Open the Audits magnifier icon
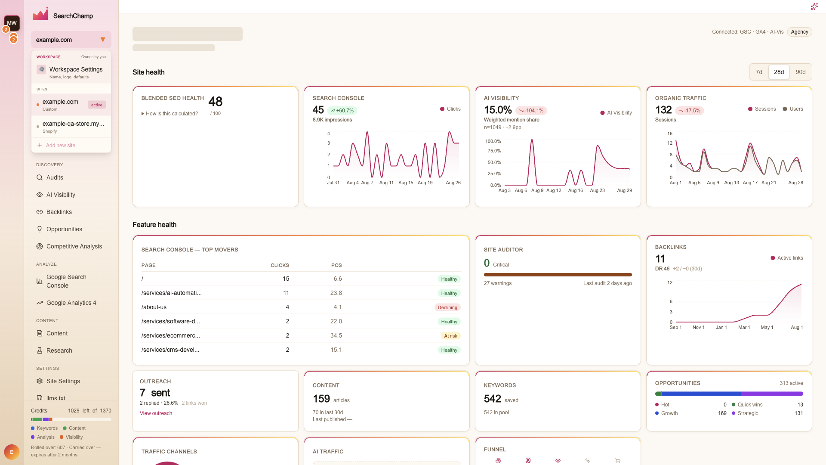This screenshot has height=465, width=826. (40, 177)
